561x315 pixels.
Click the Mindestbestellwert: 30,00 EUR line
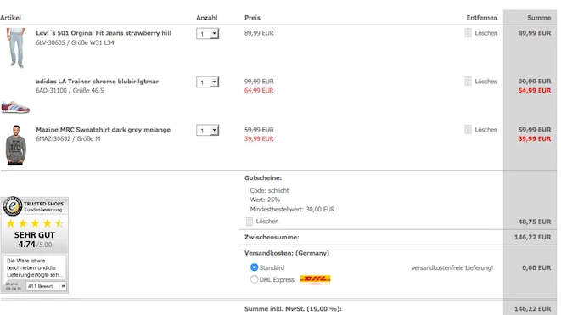tap(292, 210)
